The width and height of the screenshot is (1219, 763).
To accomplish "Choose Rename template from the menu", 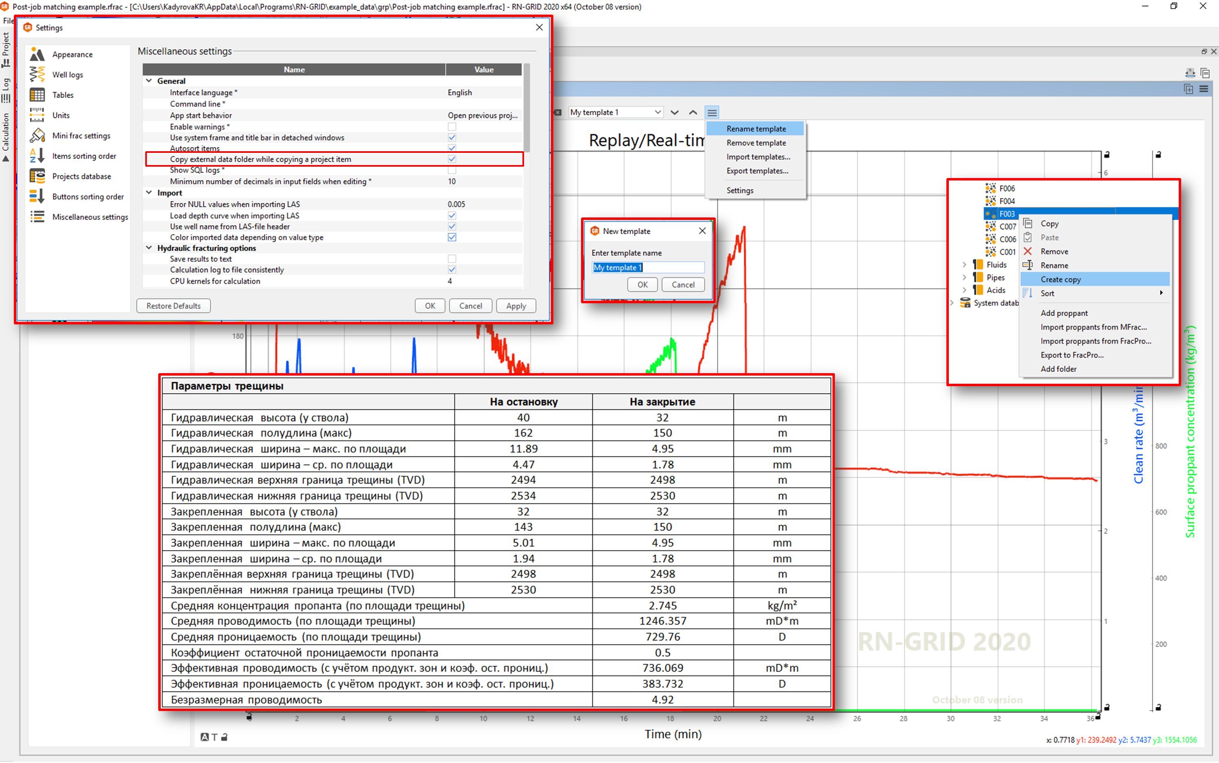I will point(756,129).
